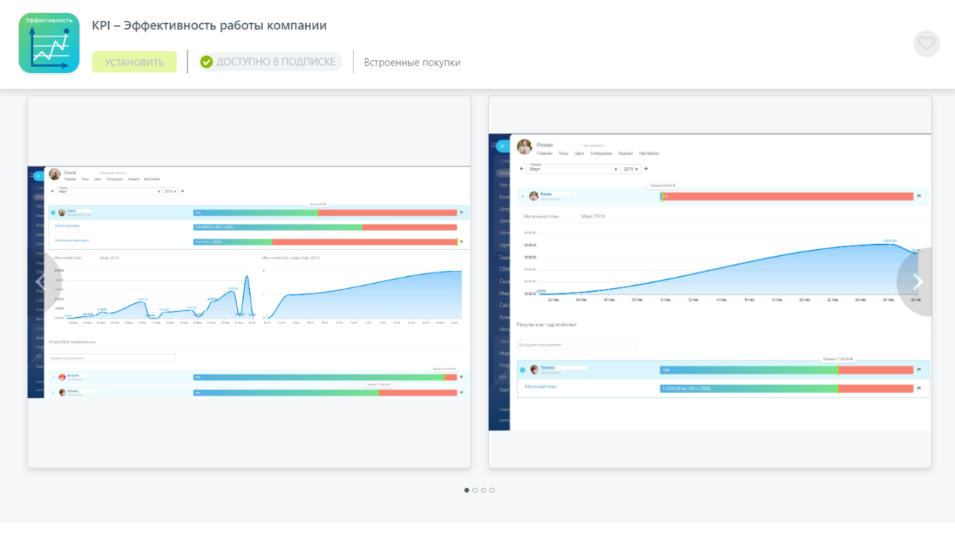955x553 pixels.
Task: Click the Встроенные покупки text
Action: click(x=412, y=63)
